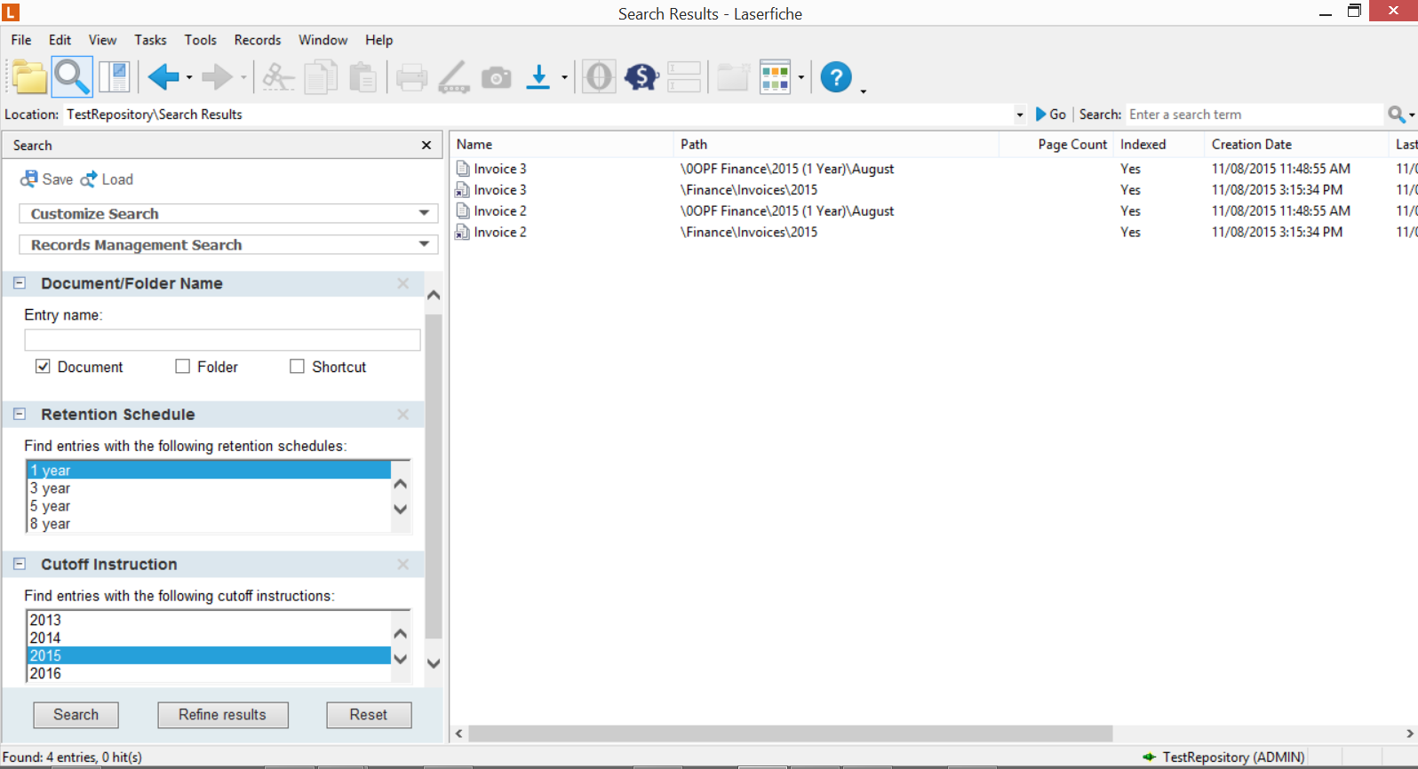
Task: Click the colored grid view icon
Action: (775, 77)
